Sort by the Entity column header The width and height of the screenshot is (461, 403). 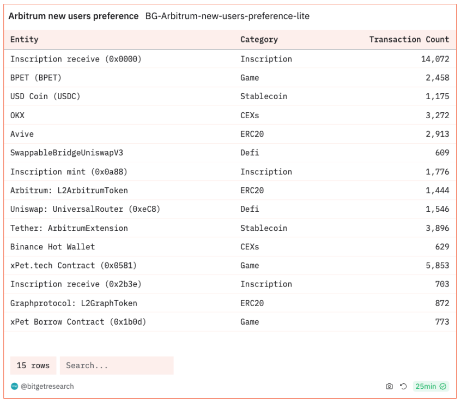(x=25, y=39)
